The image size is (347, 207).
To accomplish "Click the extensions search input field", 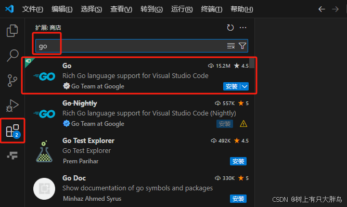I will [131, 46].
